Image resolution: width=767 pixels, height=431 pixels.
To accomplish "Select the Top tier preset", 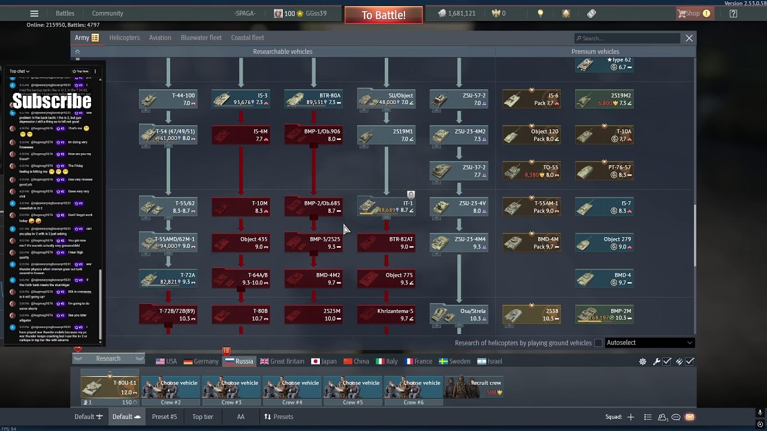I will coord(203,417).
